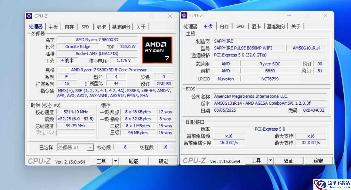Select the 显卡 tab in right window

(x=256, y=26)
